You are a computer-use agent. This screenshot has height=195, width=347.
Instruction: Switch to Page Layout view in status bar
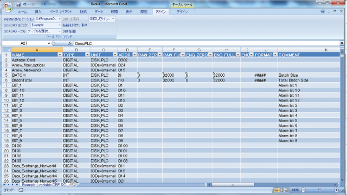click(x=281, y=190)
